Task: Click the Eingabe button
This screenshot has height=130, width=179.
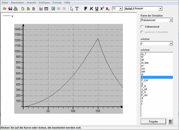Action: pyautogui.click(x=153, y=122)
